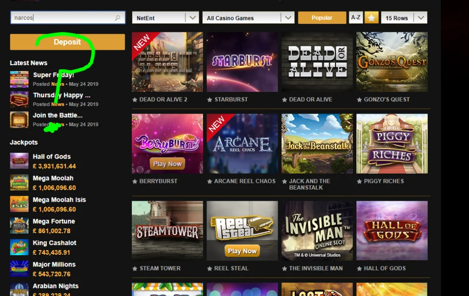Open Steamtower game thumbnail
This screenshot has width=469, height=296.
coord(167,230)
